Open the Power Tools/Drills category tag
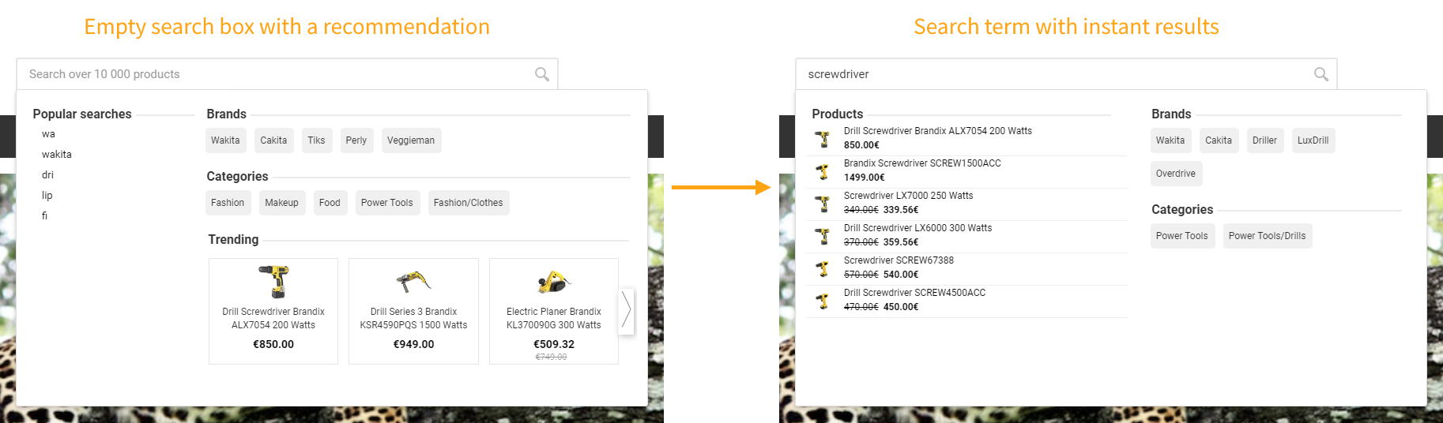 (x=1267, y=236)
